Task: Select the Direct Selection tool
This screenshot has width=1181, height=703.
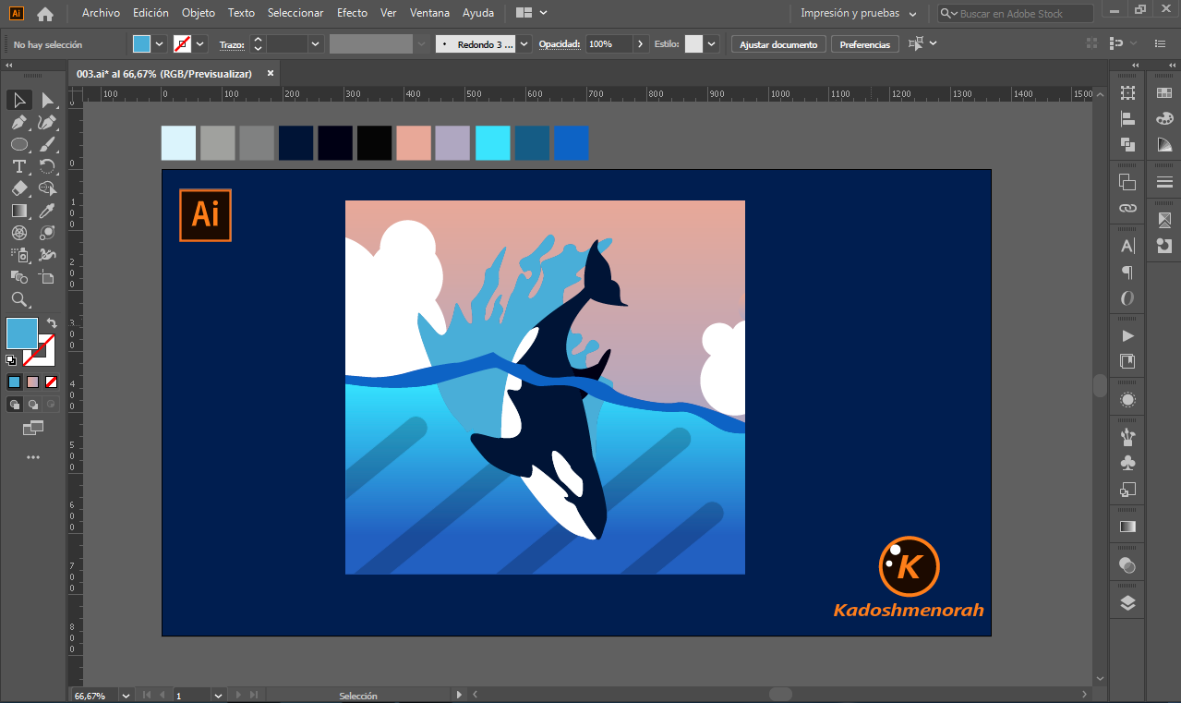Action: tap(47, 100)
